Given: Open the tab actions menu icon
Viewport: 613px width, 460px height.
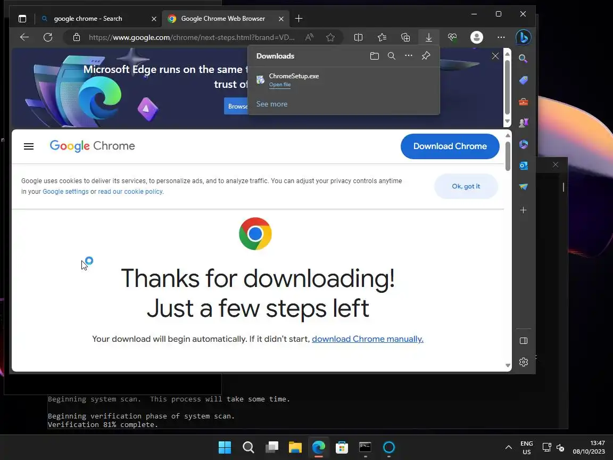Looking at the screenshot, I should point(22,19).
